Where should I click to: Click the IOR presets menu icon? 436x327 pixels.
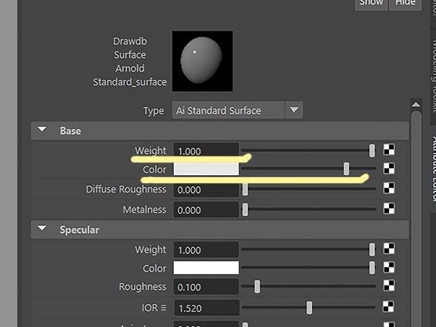[163, 308]
